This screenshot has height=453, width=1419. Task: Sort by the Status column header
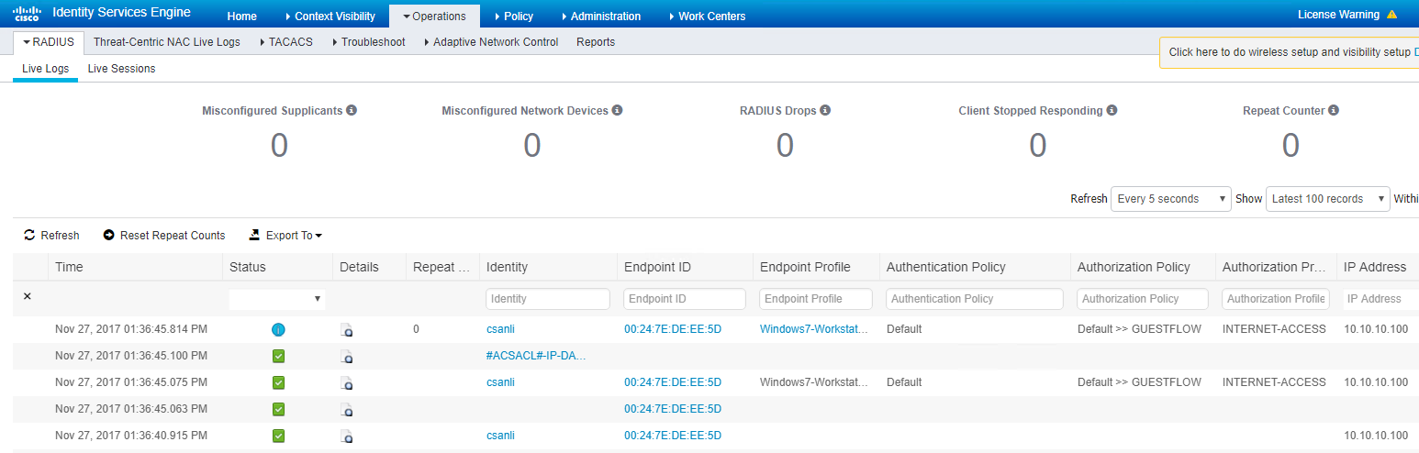pos(248,267)
